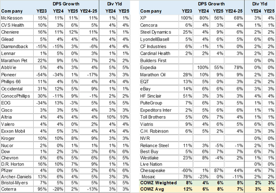Screen dimensions: 276x193
Task: Click the D.R. Horton row label
Action: point(13,164)
